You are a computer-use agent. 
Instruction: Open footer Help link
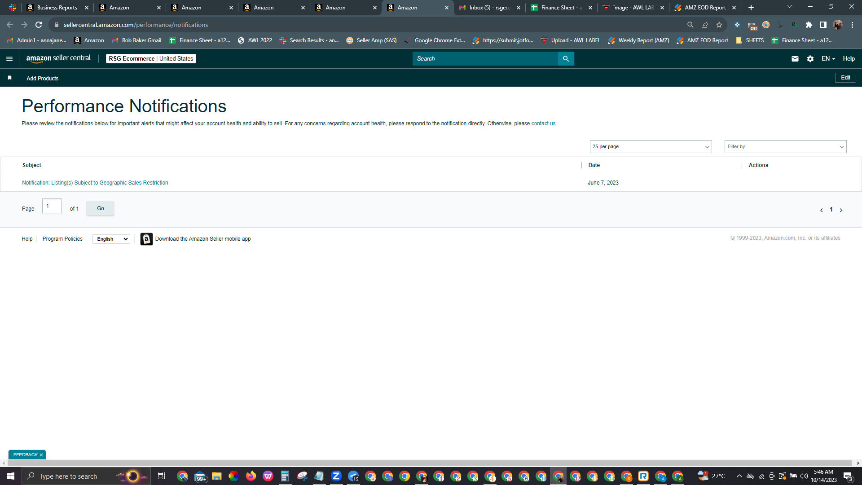tap(27, 239)
